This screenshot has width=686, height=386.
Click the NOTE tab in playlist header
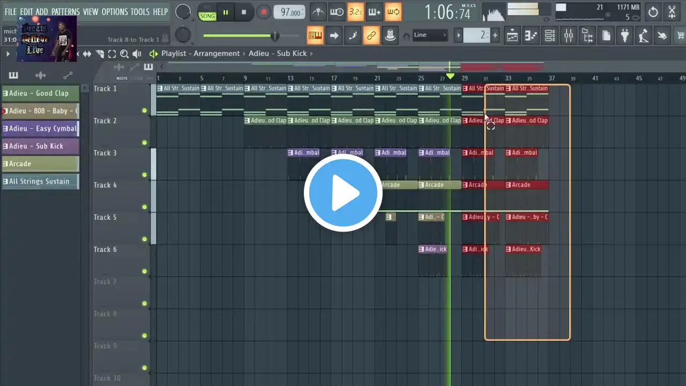122,78
